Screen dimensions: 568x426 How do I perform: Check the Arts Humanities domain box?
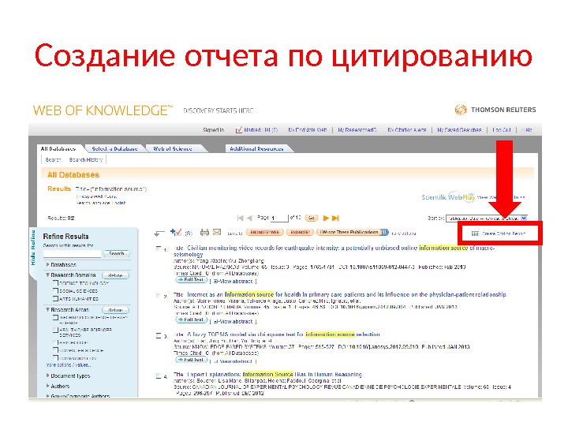(55, 299)
